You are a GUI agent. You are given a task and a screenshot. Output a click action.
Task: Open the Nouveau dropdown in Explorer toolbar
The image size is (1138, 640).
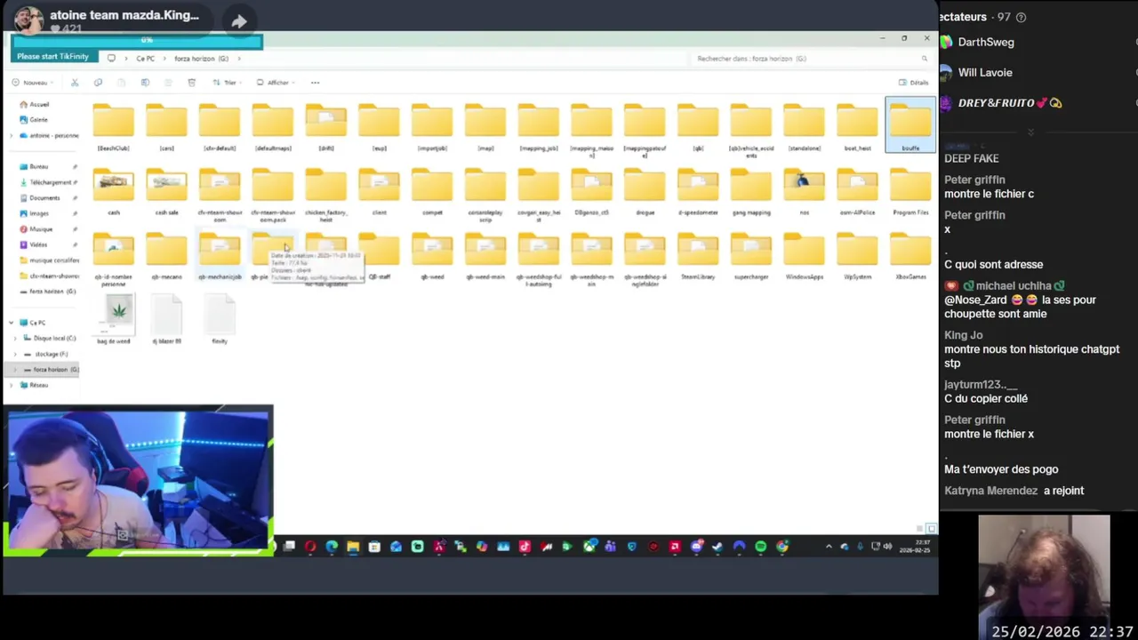pos(34,83)
